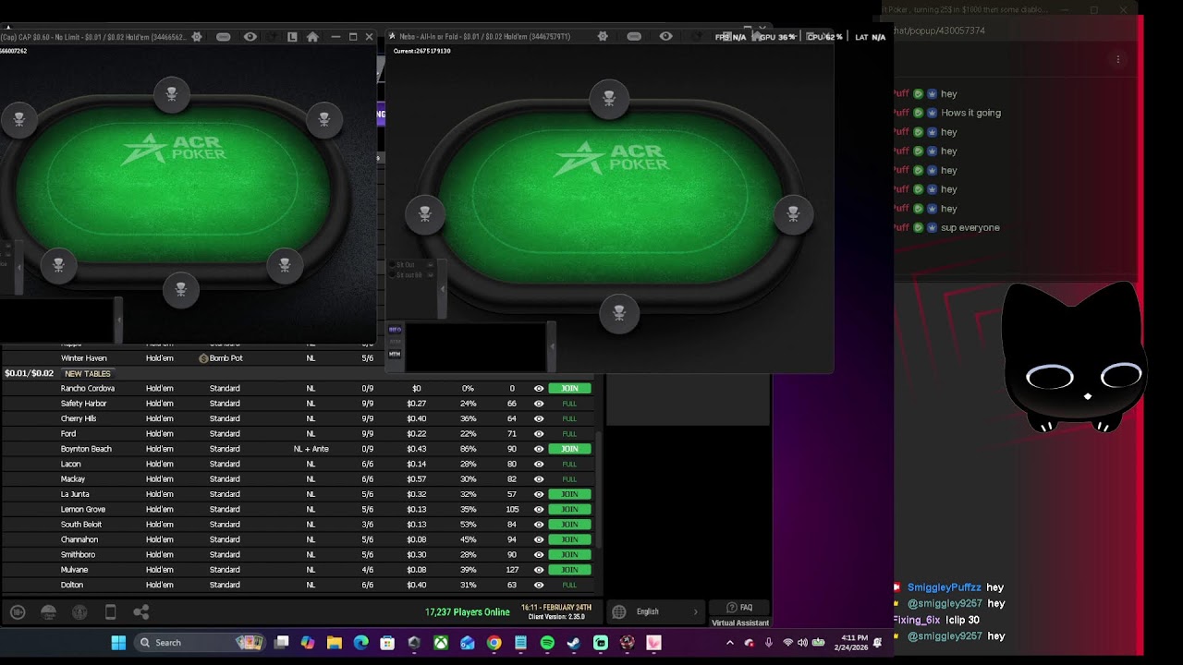The width and height of the screenshot is (1183, 665).
Task: Open Spotify from the taskbar
Action: [547, 643]
